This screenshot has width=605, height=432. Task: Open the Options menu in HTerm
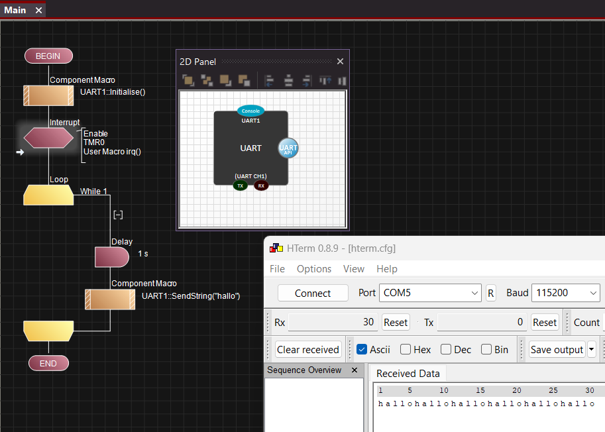pos(314,268)
